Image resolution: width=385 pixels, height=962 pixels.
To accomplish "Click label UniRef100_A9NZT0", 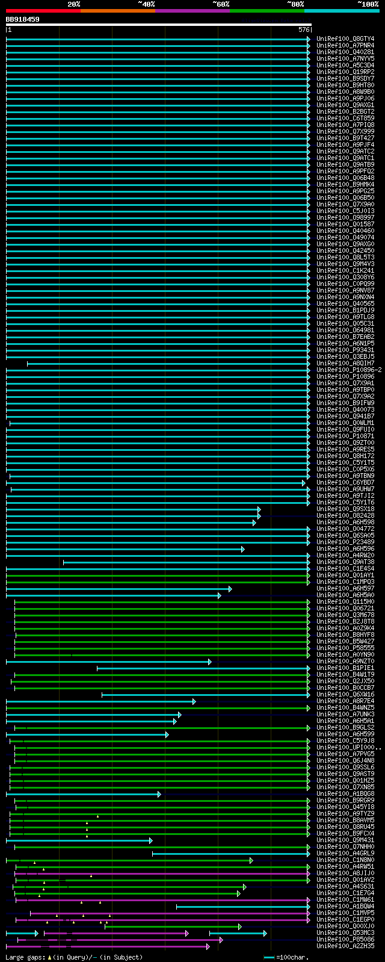I will click(x=345, y=662).
